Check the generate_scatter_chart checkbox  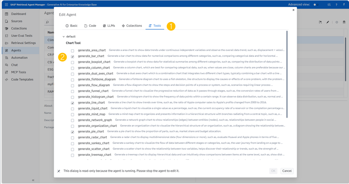coord(73,149)
